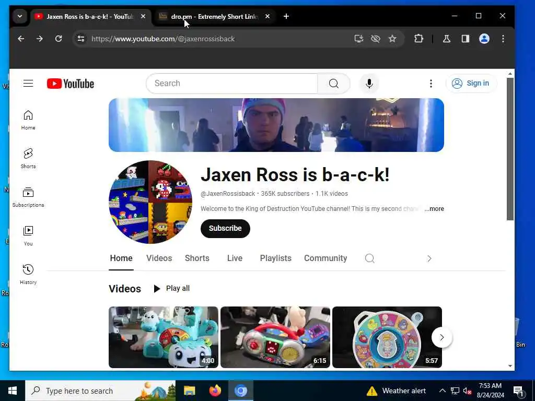Open the Chrome three-dot menu
The height and width of the screenshot is (401, 535).
(503, 39)
